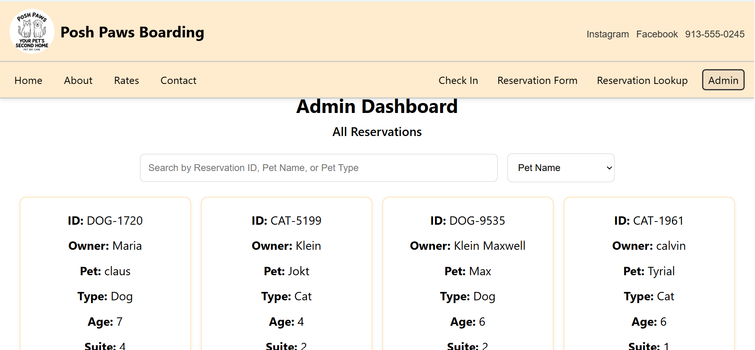This screenshot has width=755, height=350.
Task: Open Reservation Lookup
Action: [x=642, y=80]
